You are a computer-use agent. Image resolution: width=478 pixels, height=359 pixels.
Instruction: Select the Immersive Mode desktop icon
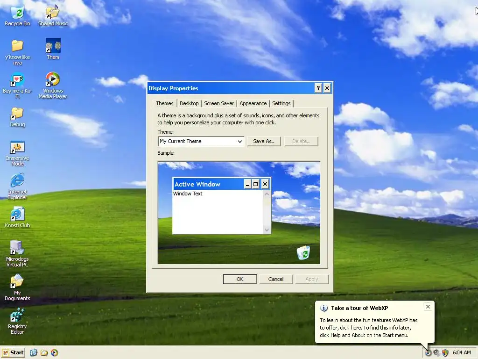click(x=17, y=153)
